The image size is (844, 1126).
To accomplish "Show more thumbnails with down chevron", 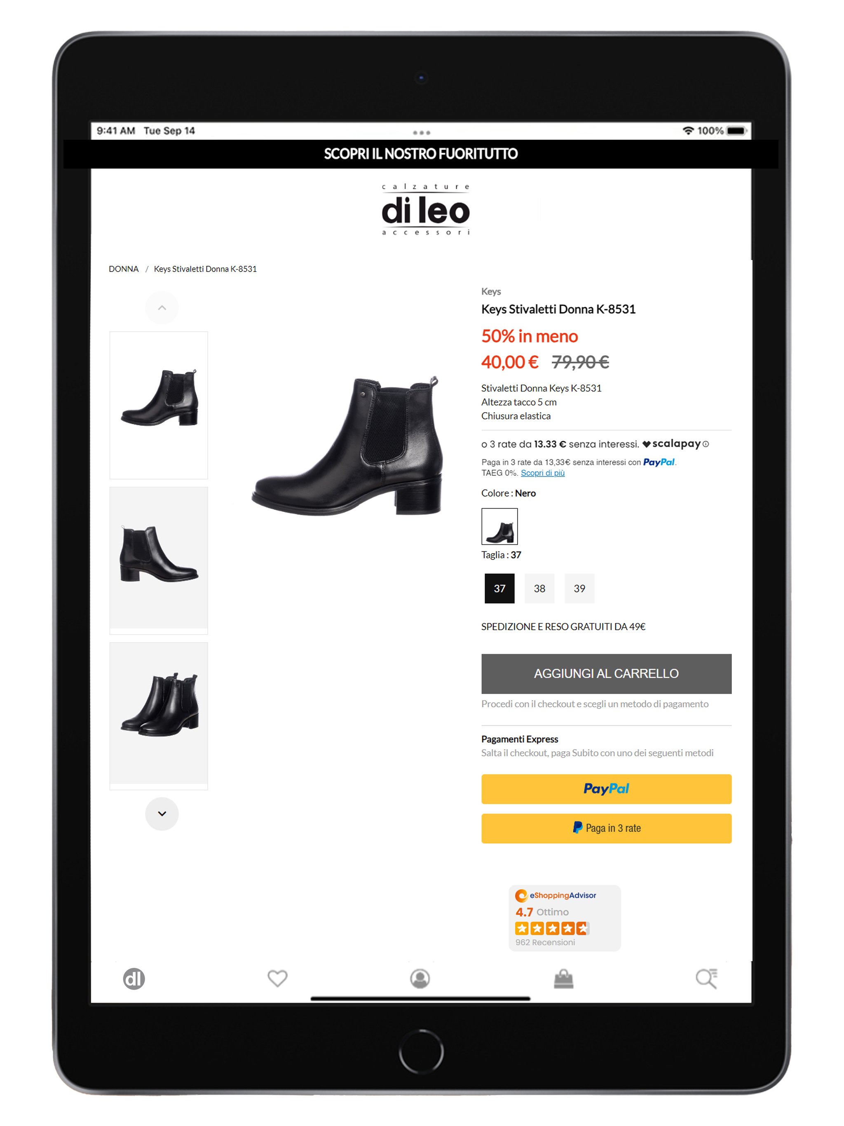I will (162, 814).
